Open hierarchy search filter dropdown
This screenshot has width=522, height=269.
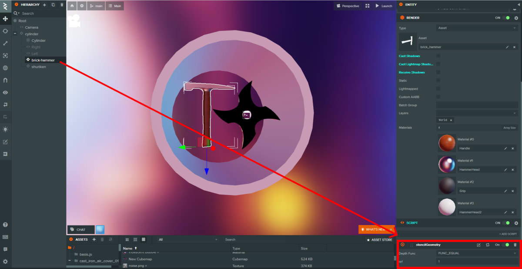point(17,13)
